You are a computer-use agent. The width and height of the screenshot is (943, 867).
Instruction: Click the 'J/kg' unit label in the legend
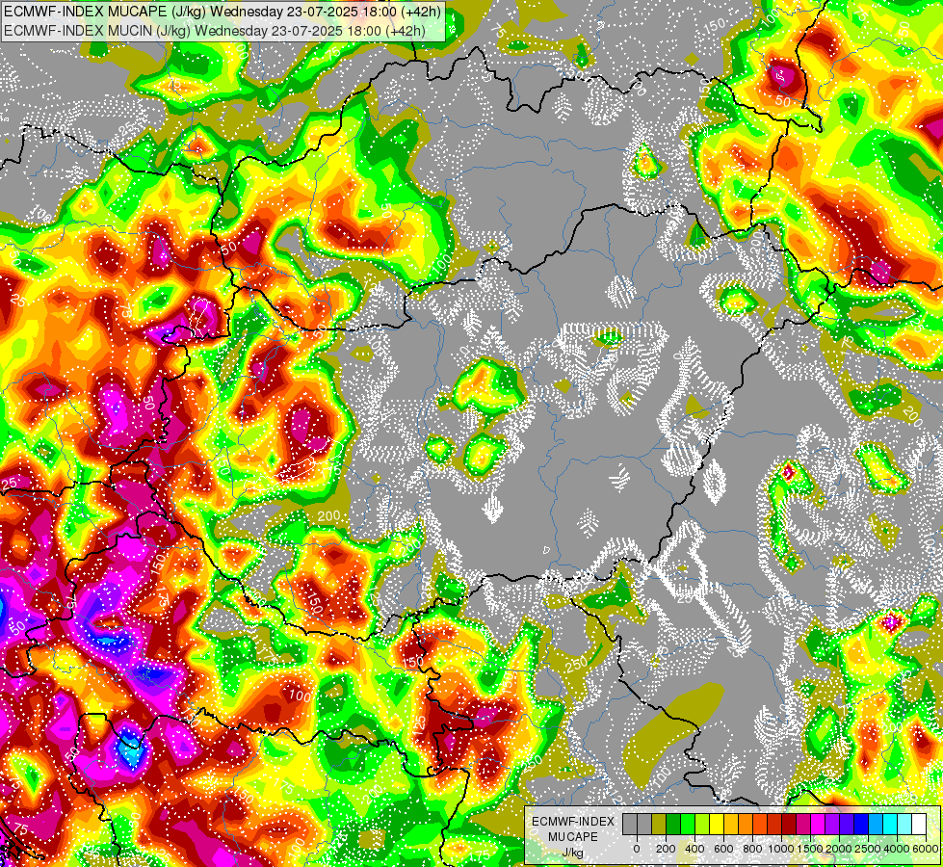click(572, 853)
